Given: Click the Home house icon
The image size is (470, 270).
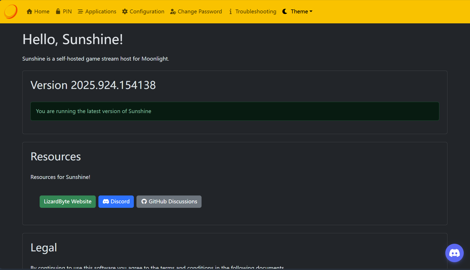Looking at the screenshot, I should 29,12.
